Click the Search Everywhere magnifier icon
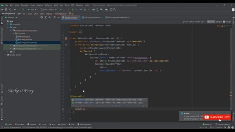Viewport: 235px width, 132px height. tap(115, 10)
